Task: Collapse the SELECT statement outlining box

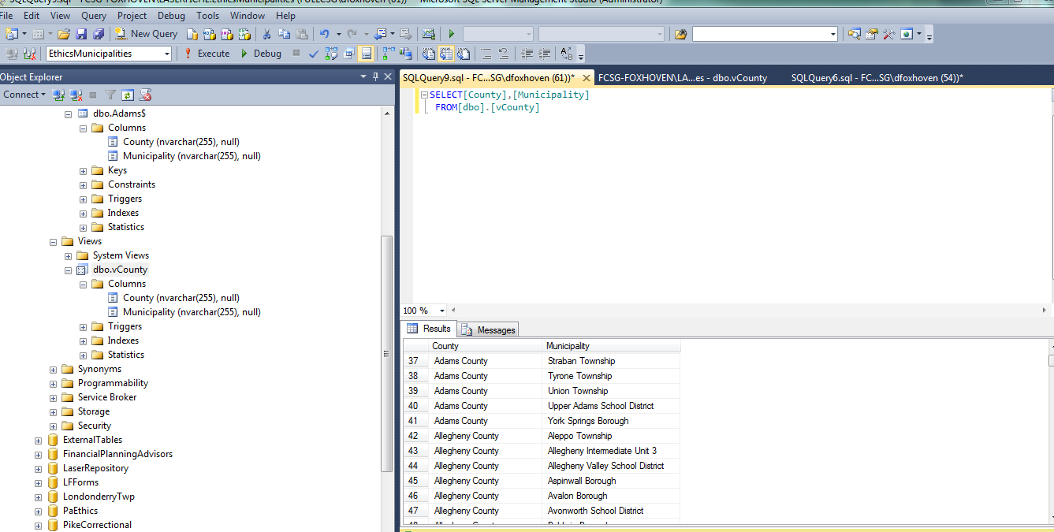Action: 424,95
